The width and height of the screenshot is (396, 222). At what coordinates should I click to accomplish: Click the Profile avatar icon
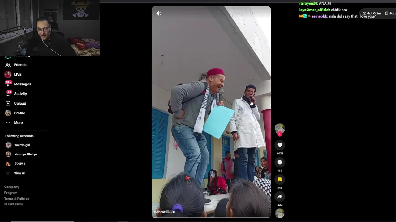tap(8, 113)
